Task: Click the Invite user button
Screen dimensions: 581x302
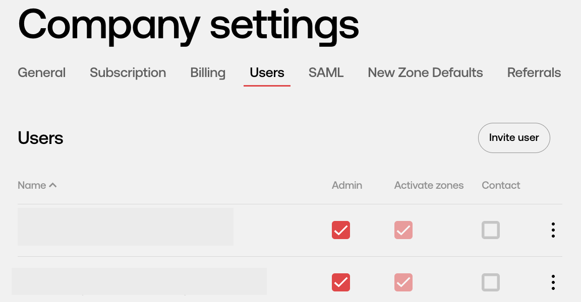Action: coord(514,137)
